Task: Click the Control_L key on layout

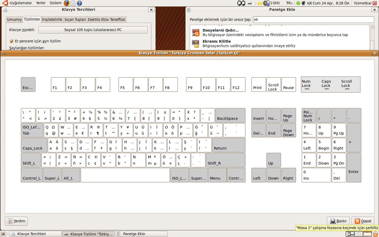Action: pyautogui.click(x=32, y=175)
